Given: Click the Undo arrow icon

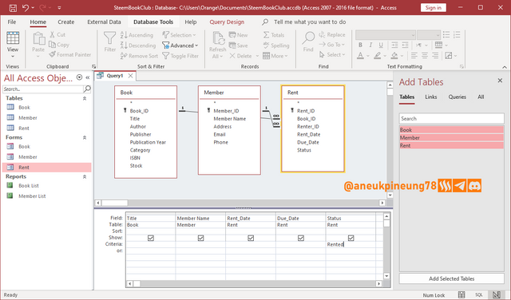Looking at the screenshot, I should 26,8.
